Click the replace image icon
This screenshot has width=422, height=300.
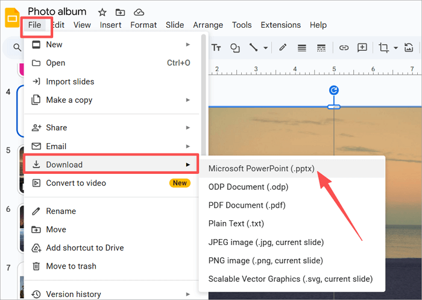click(x=409, y=48)
